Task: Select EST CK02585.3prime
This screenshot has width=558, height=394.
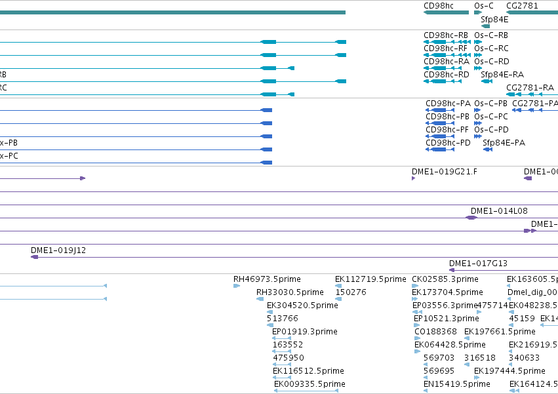Action: click(x=445, y=279)
